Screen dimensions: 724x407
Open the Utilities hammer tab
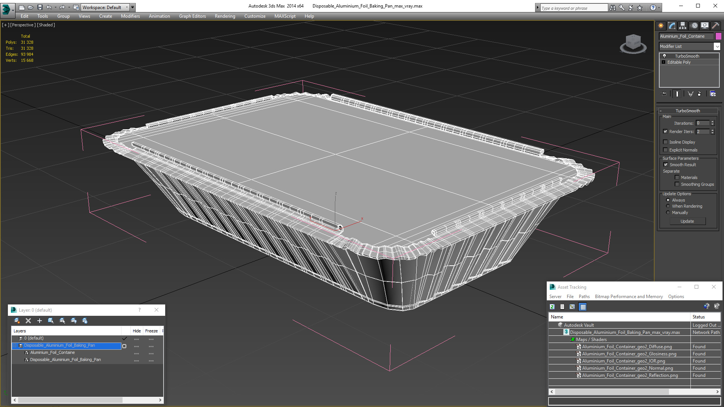tap(715, 26)
